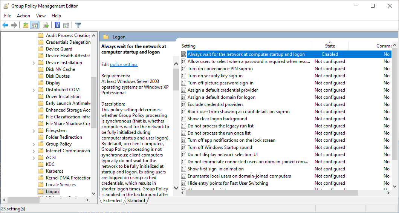Open the Action menu
Image resolution: width=399 pixels, height=213 pixels.
pos(23,16)
